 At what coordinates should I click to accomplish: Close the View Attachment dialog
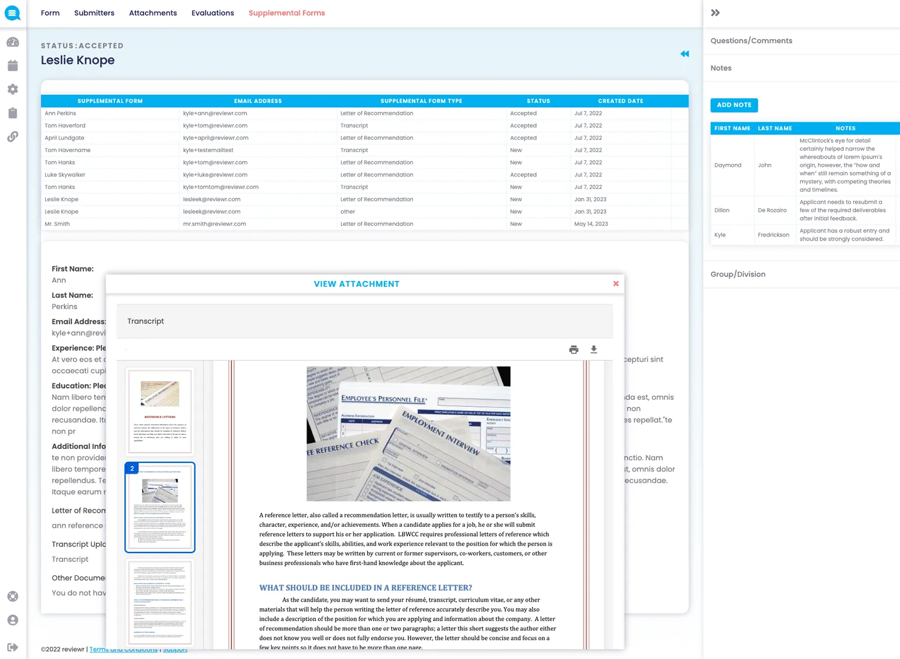(x=616, y=284)
